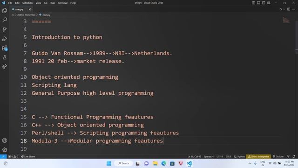Click the VS Code logo in the title bar
Image resolution: width=298 pixels, height=168 pixels.
click(x=3, y=3)
